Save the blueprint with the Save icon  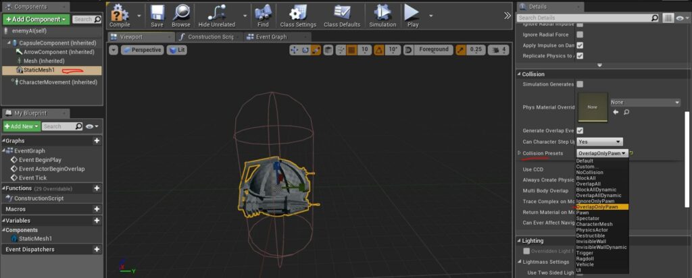coord(157,13)
